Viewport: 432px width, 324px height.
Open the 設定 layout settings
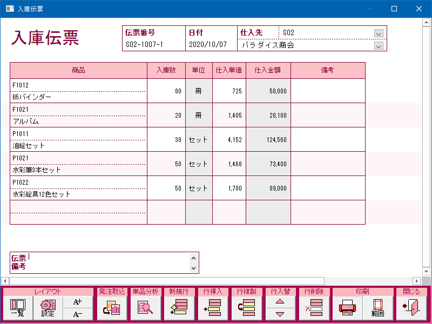[x=48, y=308]
